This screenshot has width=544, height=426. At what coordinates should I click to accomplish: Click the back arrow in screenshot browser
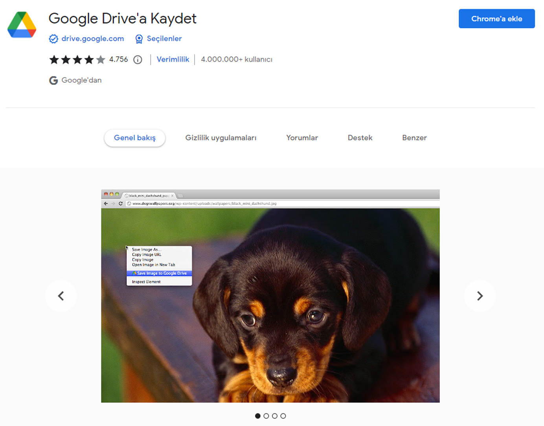click(106, 204)
